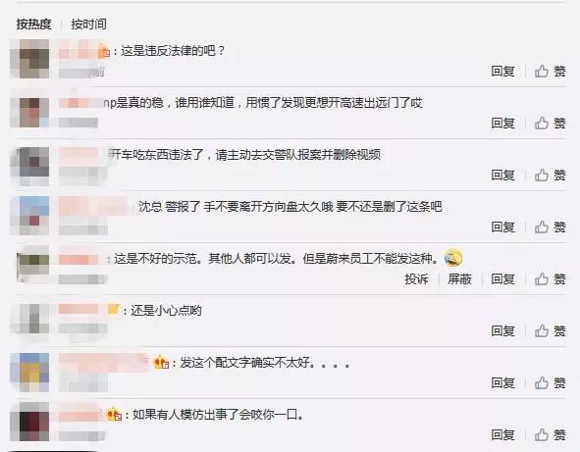Sort comments by 按时间

[88, 25]
